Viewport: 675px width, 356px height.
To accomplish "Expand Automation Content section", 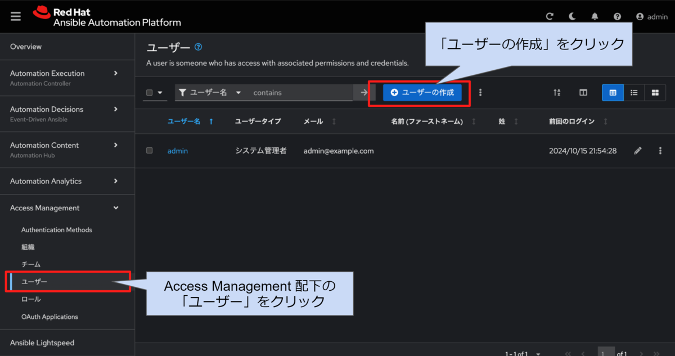I will tap(67, 150).
